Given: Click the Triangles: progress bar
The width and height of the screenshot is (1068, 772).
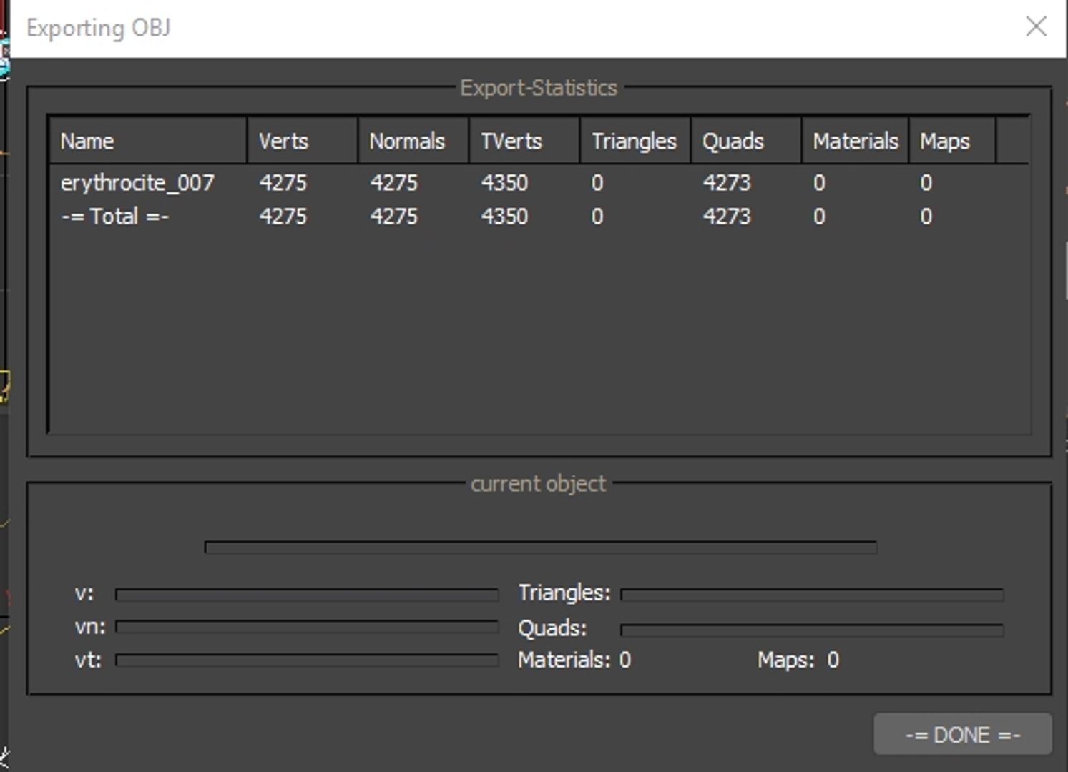Looking at the screenshot, I should [812, 594].
